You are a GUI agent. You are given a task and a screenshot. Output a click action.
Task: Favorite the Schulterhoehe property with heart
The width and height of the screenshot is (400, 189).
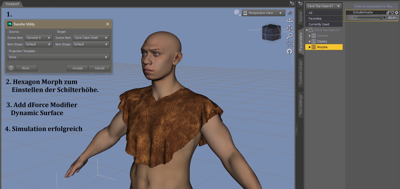click(x=392, y=13)
